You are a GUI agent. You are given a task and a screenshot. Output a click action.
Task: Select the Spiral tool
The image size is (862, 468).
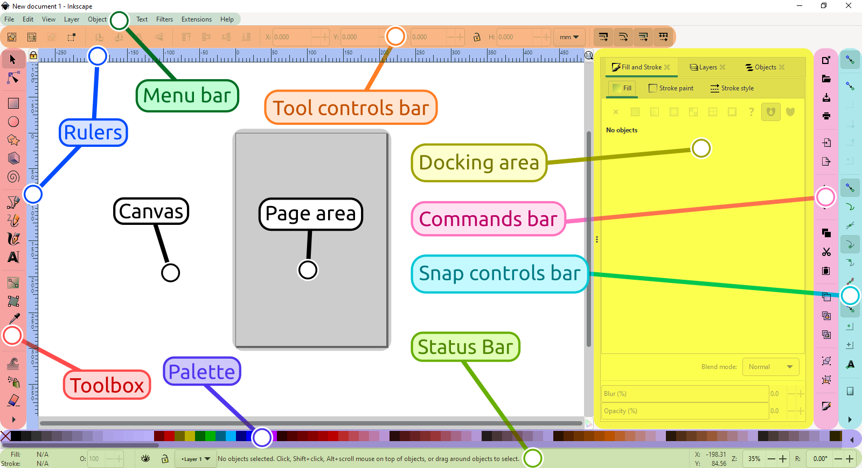tap(13, 176)
